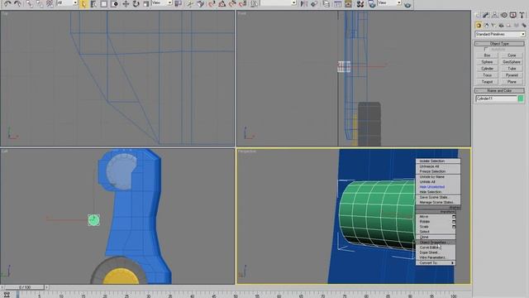Collapse the Object Type rollout
Viewport: 529px width, 298px height.
(x=499, y=44)
